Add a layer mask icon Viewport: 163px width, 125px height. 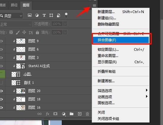(x=55, y=114)
